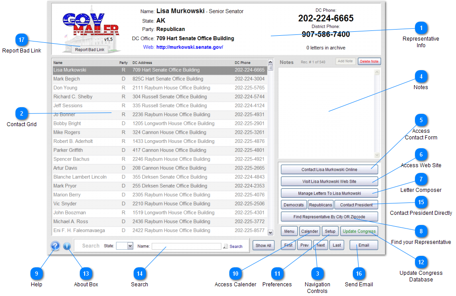
Task: Select the Mark Begich row
Action: 160,79
